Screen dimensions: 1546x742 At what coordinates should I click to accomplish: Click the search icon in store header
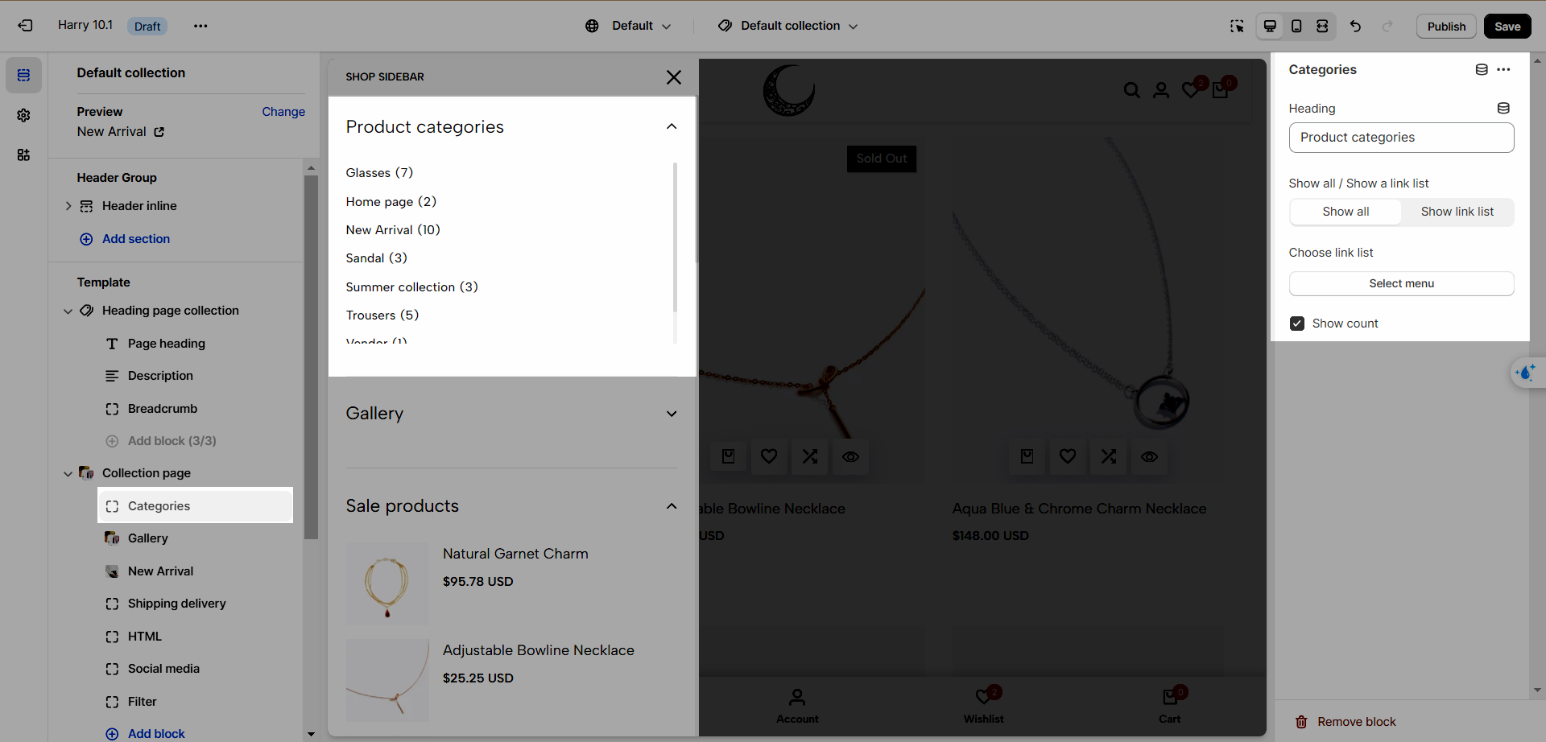pos(1132,90)
